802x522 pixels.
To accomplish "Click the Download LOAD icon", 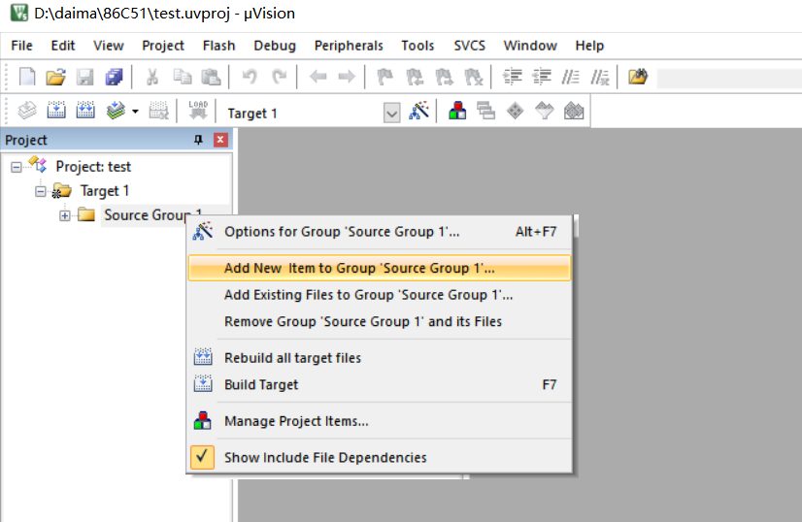I will coord(198,111).
